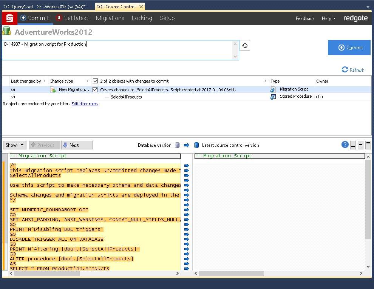Open the Migrations tab
The height and width of the screenshot is (289, 374).
[110, 18]
